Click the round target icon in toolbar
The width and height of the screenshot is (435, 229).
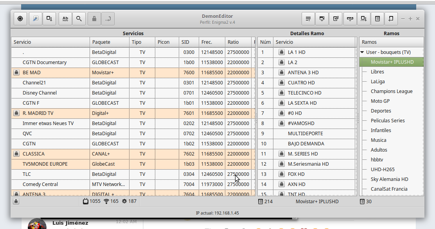(20, 19)
